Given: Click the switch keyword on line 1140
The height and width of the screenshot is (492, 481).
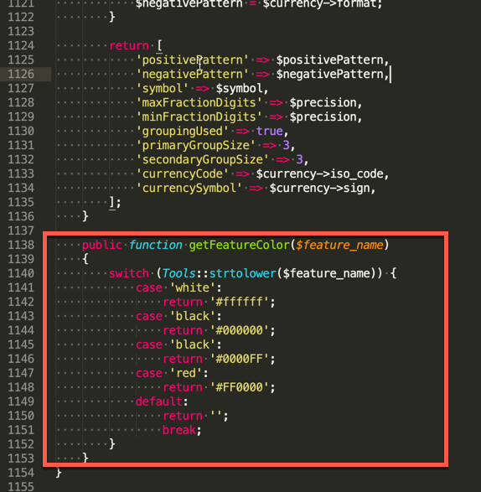Looking at the screenshot, I should pos(129,273).
